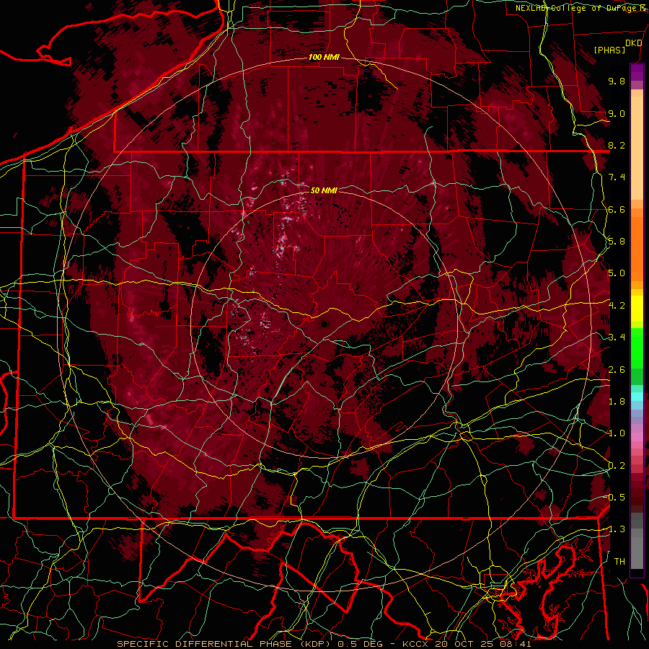The image size is (649, 649).
Task: Pick the peach segment of the color bar
Action: pos(637,145)
